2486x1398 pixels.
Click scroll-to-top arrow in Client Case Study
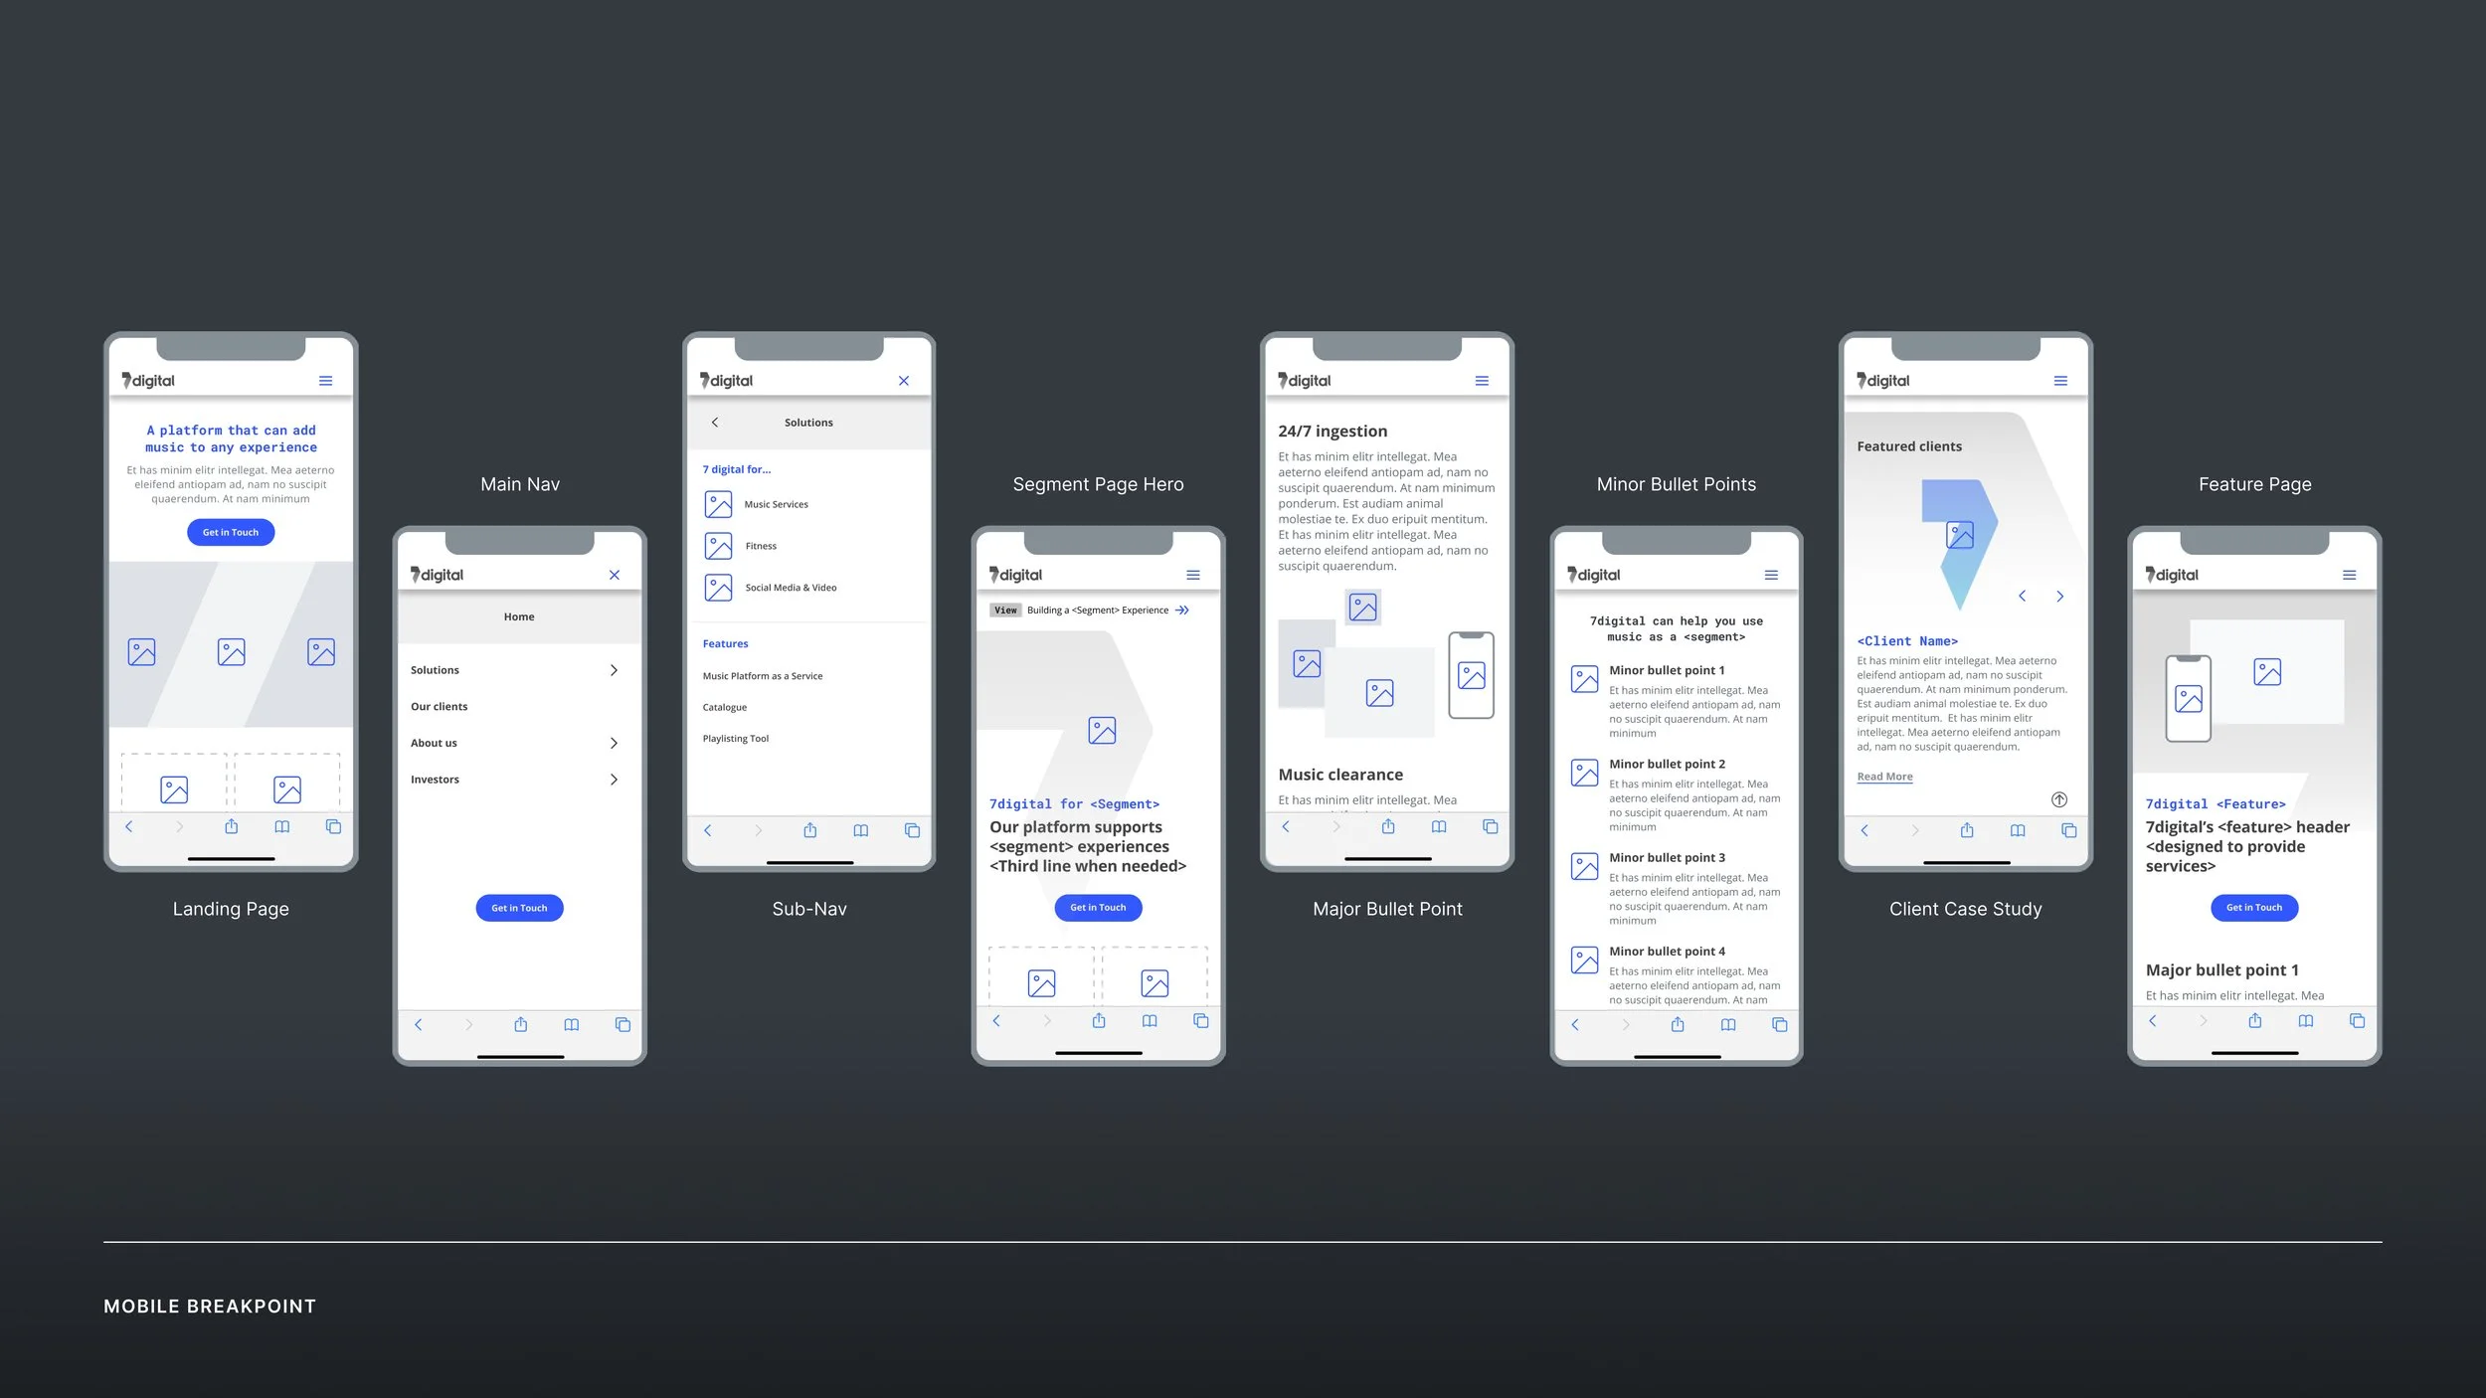coord(2059,799)
